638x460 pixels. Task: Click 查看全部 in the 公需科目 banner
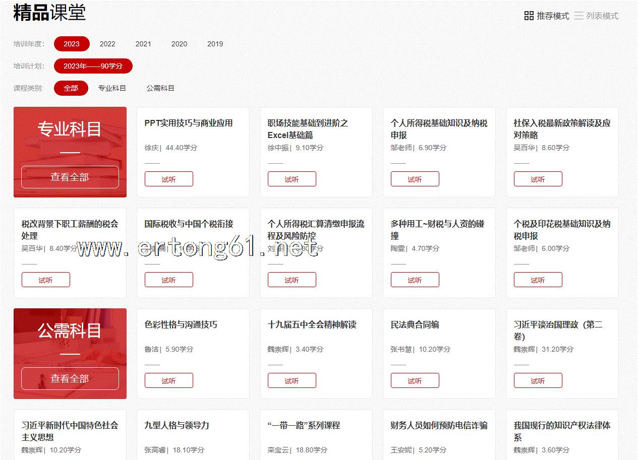click(70, 379)
